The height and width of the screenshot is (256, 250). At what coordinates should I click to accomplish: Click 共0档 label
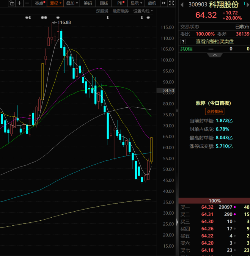tap(186, 49)
